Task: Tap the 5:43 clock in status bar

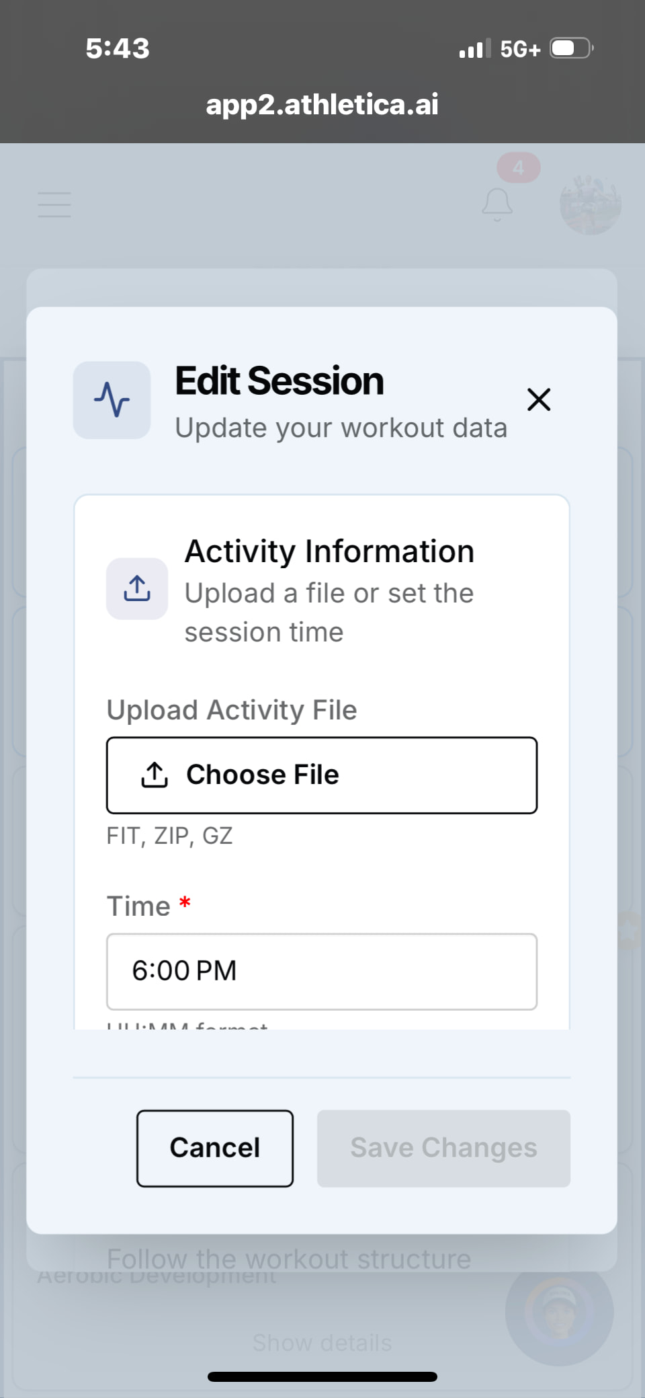Action: click(118, 48)
